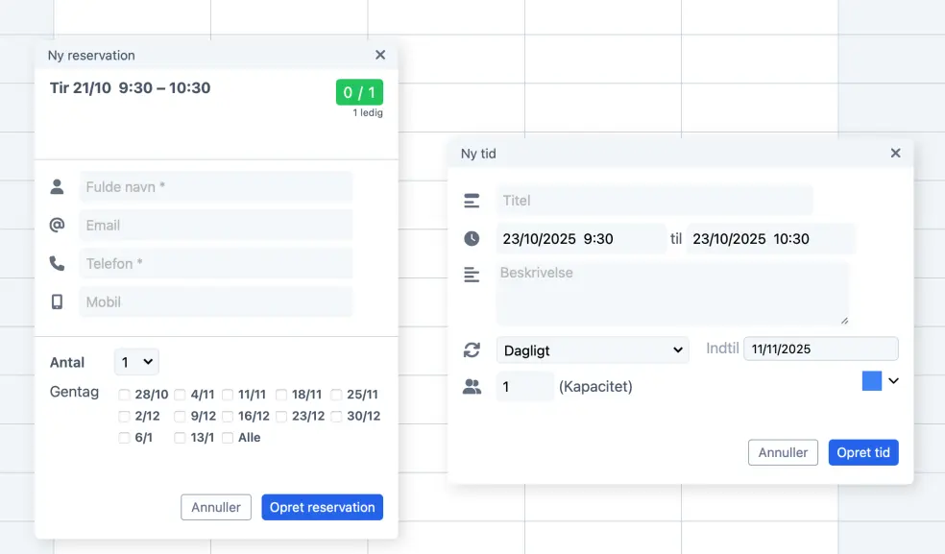Click the person icon beside Fulde navn
Screen dimensions: 945x554
[x=57, y=186]
